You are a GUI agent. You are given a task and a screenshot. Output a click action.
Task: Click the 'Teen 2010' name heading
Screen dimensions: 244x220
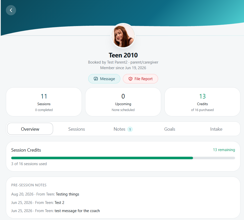pos(123,55)
